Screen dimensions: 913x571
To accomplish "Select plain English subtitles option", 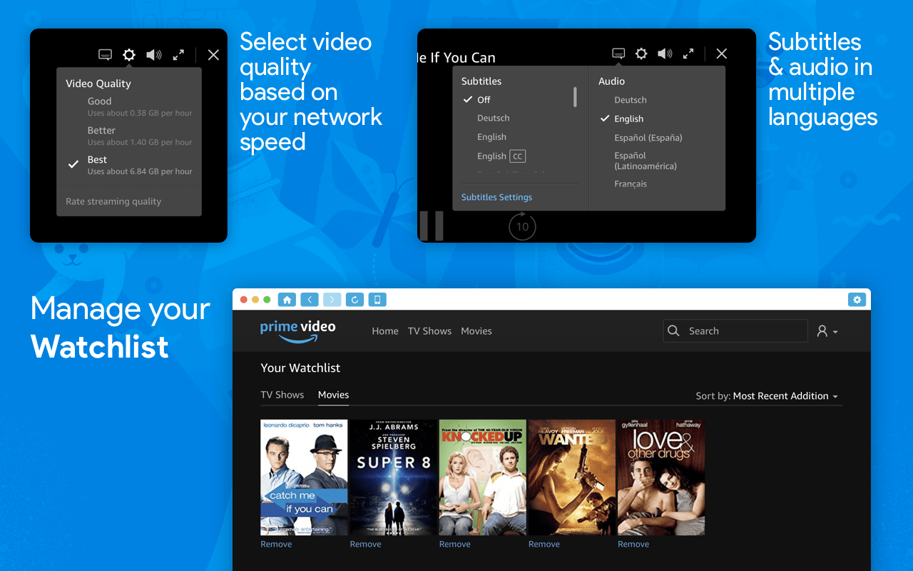I will tap(492, 137).
